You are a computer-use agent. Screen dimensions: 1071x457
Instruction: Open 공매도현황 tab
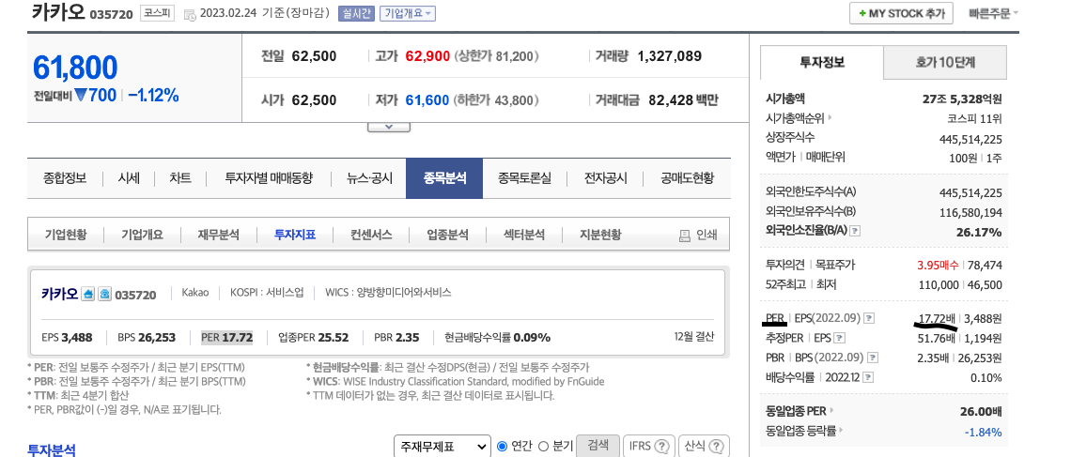687,178
